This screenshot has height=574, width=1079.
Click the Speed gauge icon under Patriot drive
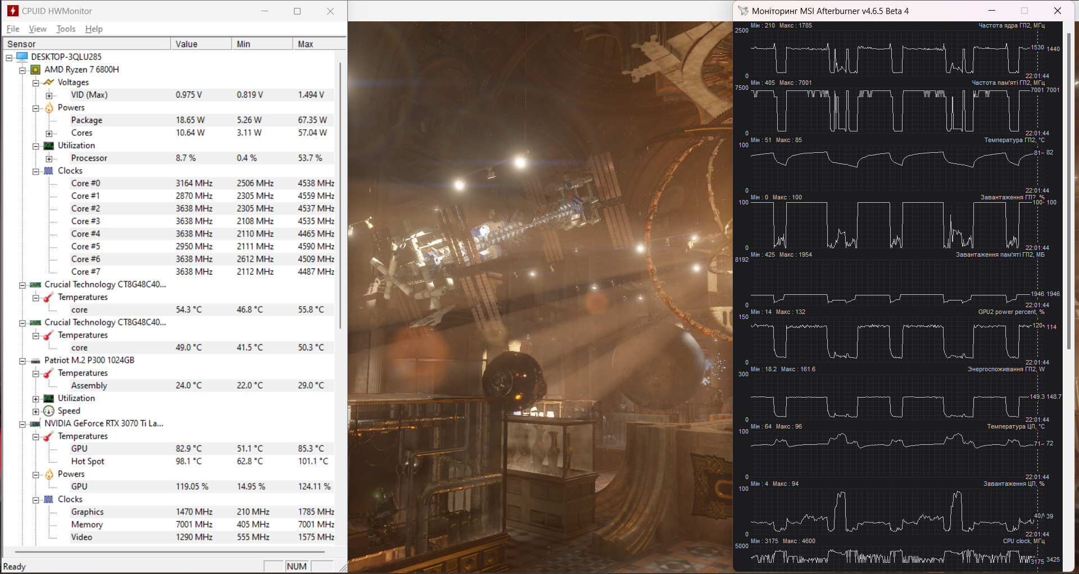(x=49, y=411)
